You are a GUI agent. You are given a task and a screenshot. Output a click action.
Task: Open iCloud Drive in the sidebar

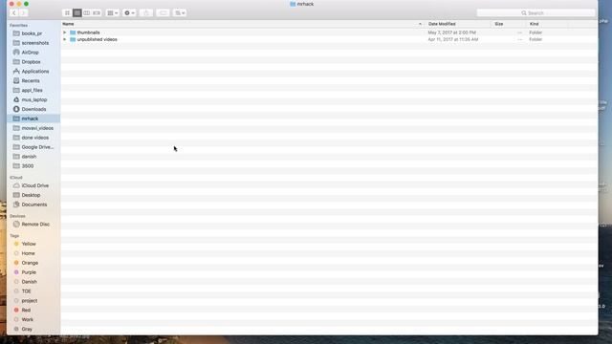(x=33, y=185)
